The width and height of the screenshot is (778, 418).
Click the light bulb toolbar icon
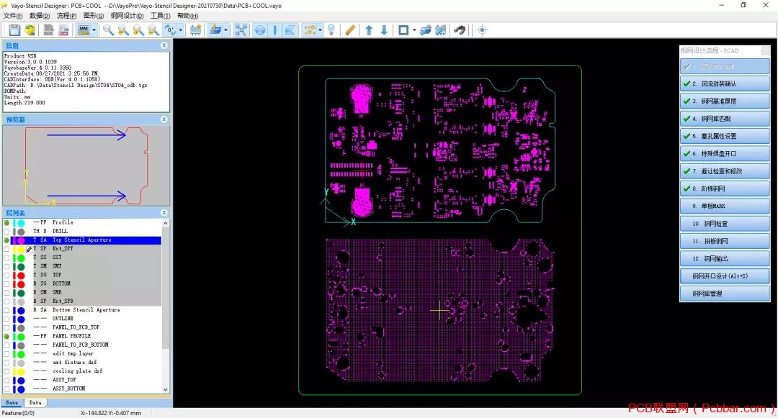[331, 30]
